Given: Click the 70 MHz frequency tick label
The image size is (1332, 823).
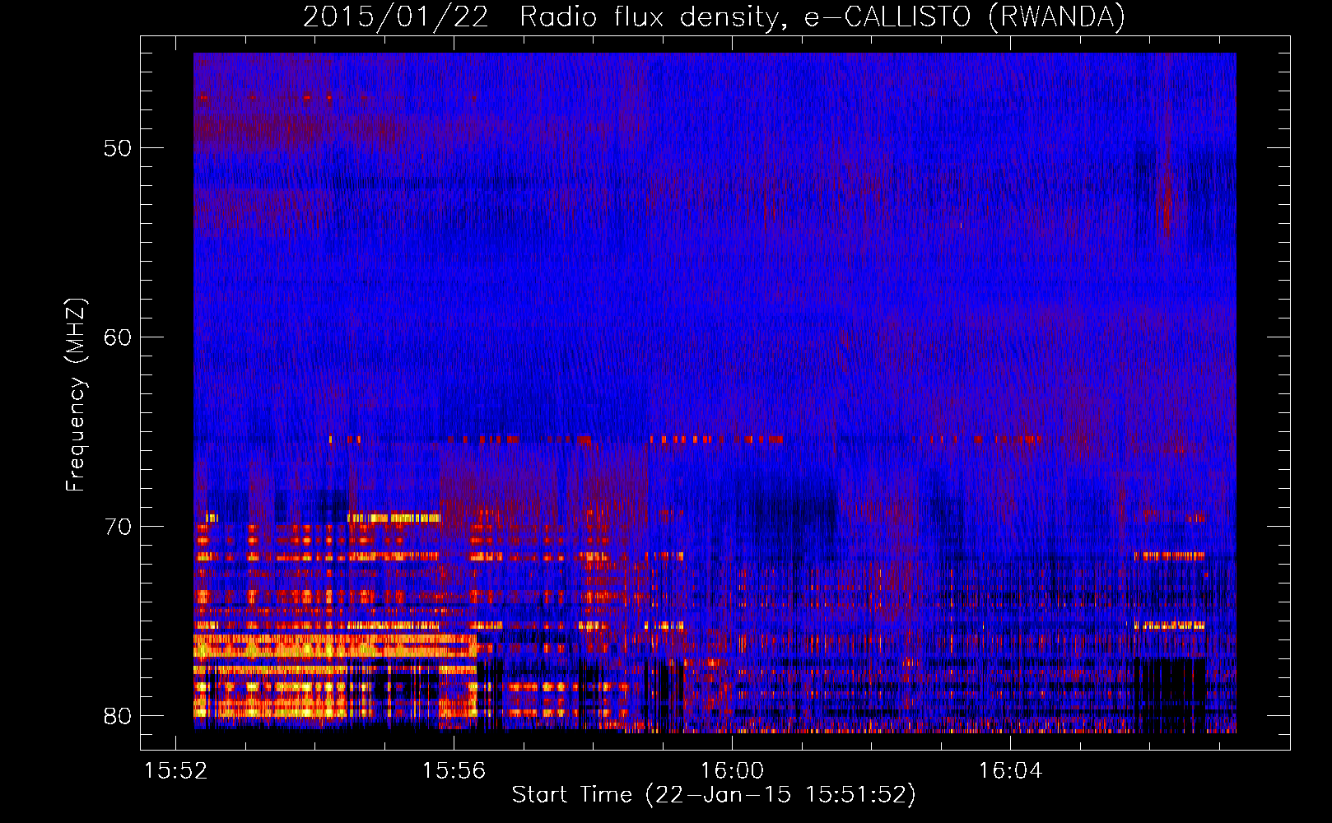Looking at the screenshot, I should (119, 527).
